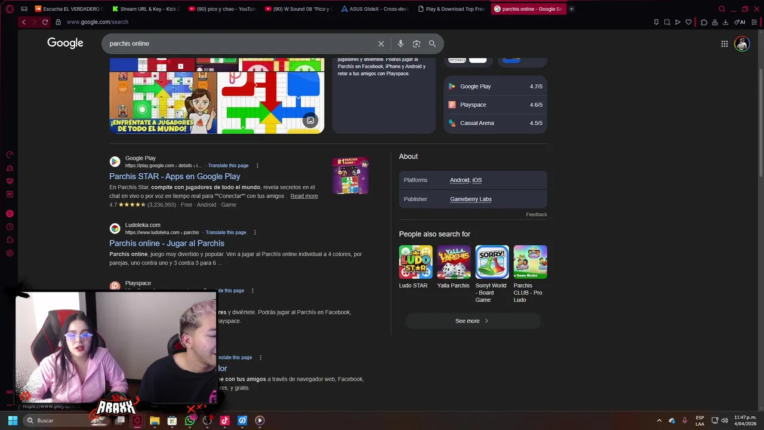Select Sorry! World Board Game thumbnail
The width and height of the screenshot is (764, 430).
[492, 262]
